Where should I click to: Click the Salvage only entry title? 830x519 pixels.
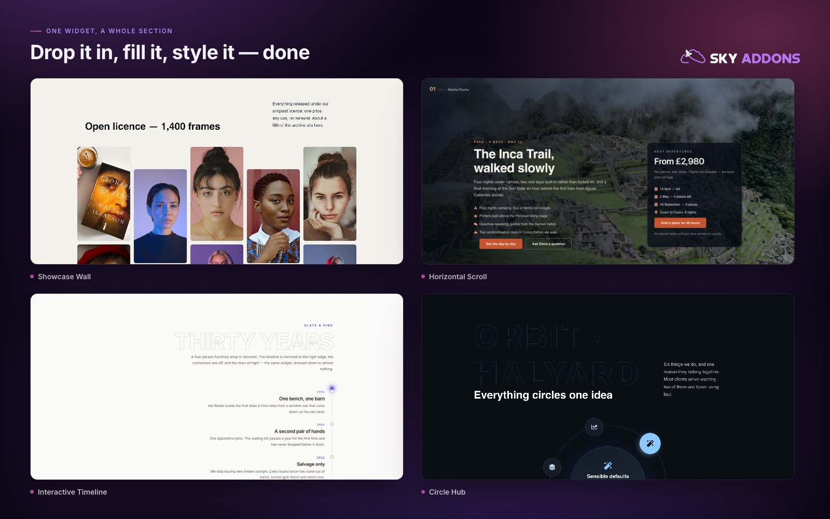click(x=311, y=464)
